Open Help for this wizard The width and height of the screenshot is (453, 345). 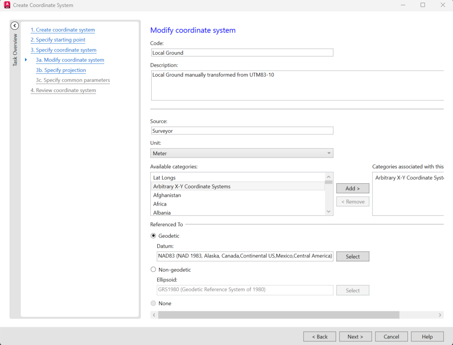(x=427, y=336)
